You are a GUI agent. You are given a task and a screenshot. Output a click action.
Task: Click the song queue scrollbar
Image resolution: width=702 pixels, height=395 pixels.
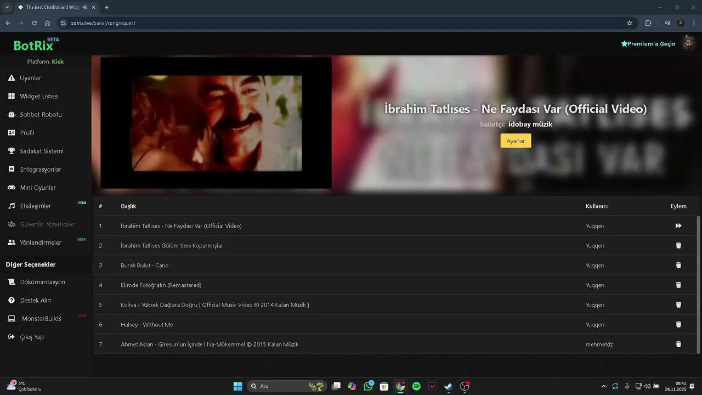pyautogui.click(x=698, y=284)
